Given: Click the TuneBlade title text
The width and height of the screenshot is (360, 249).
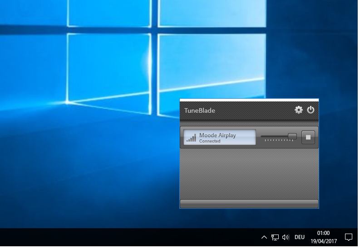Looking at the screenshot, I should [200, 110].
